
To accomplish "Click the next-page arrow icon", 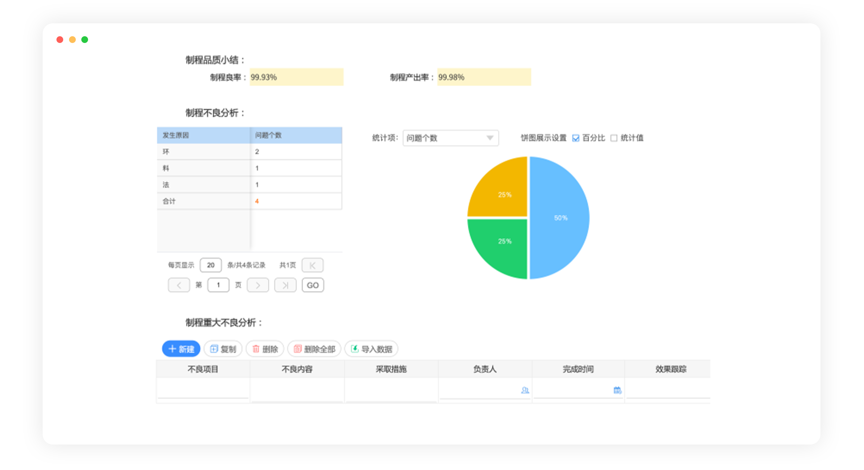I will pyautogui.click(x=258, y=285).
